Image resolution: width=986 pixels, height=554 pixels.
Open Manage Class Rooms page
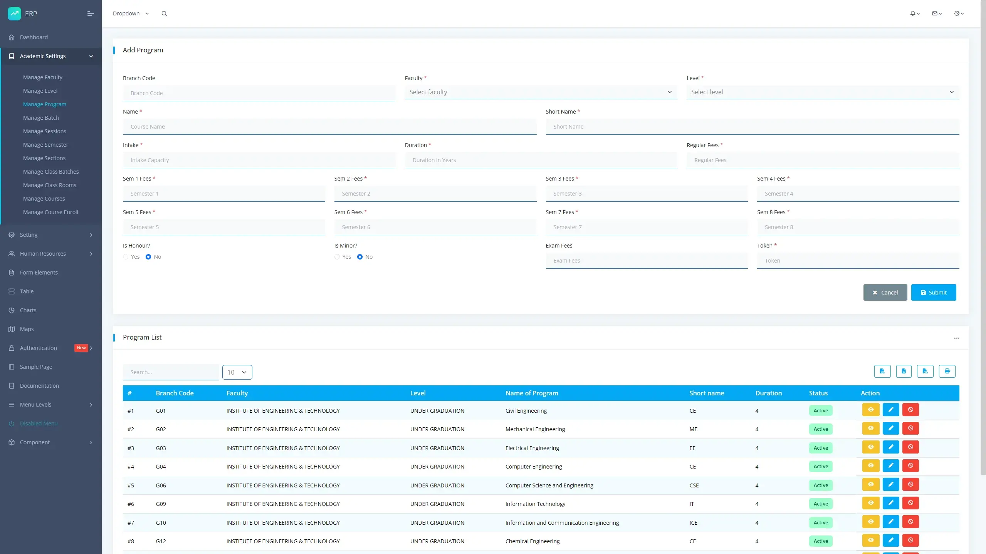pos(50,185)
